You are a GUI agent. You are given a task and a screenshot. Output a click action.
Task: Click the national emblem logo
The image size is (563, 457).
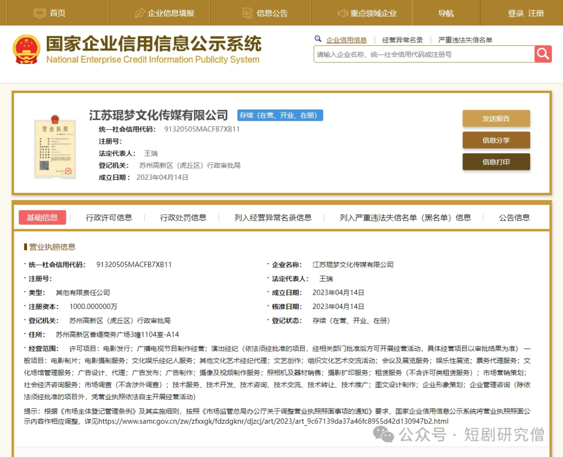tap(27, 48)
